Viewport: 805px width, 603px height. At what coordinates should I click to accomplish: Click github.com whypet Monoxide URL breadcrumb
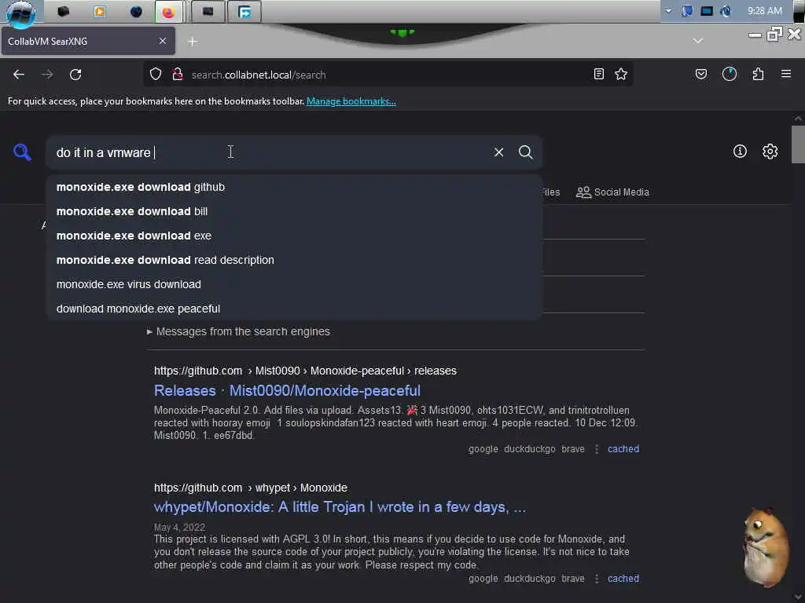click(251, 488)
